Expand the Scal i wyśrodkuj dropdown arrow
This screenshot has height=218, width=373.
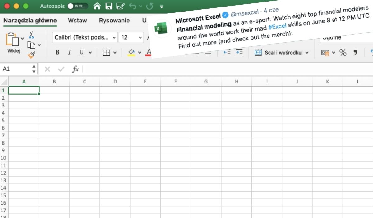(x=307, y=53)
